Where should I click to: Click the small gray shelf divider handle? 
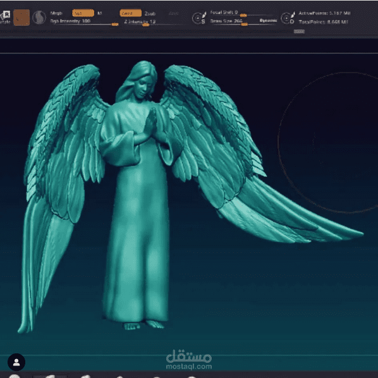click(x=299, y=32)
